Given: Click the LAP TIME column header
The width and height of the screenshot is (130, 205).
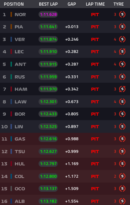Looking at the screenshot, I should (x=95, y=4).
